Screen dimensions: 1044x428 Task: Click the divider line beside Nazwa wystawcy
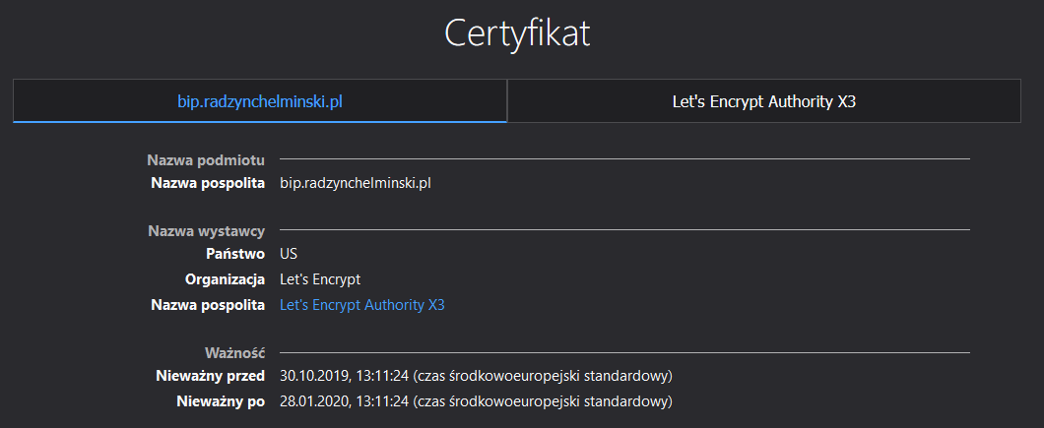(x=624, y=230)
